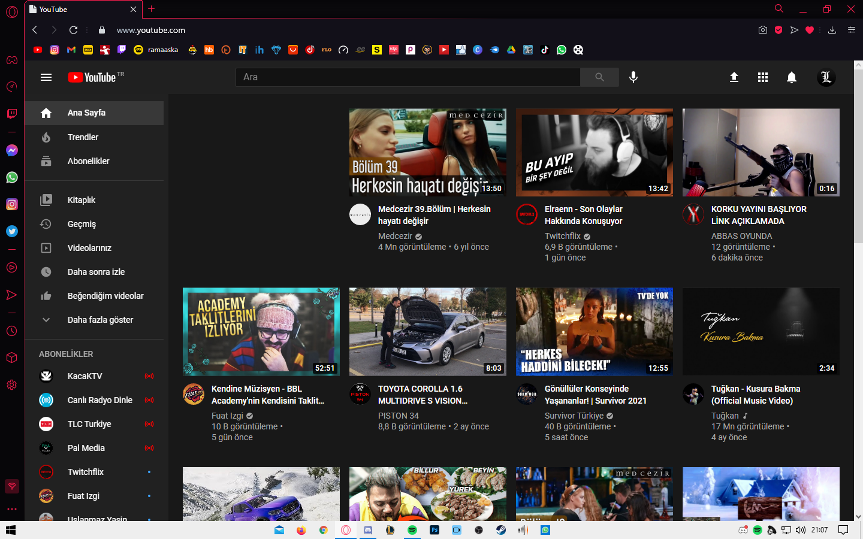This screenshot has width=863, height=539.
Task: Reload the page
Action: coord(73,30)
